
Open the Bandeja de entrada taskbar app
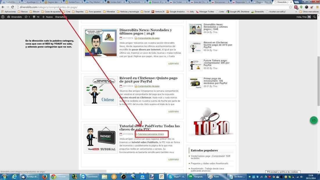pyautogui.click(x=30, y=177)
